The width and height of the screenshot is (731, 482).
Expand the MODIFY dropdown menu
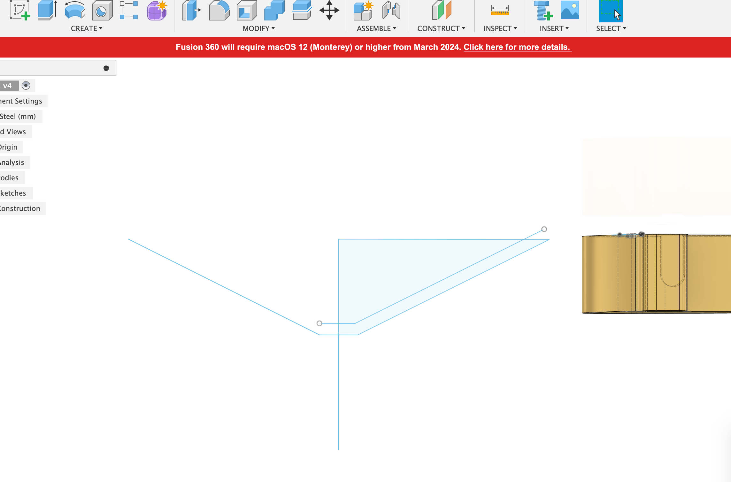[259, 28]
